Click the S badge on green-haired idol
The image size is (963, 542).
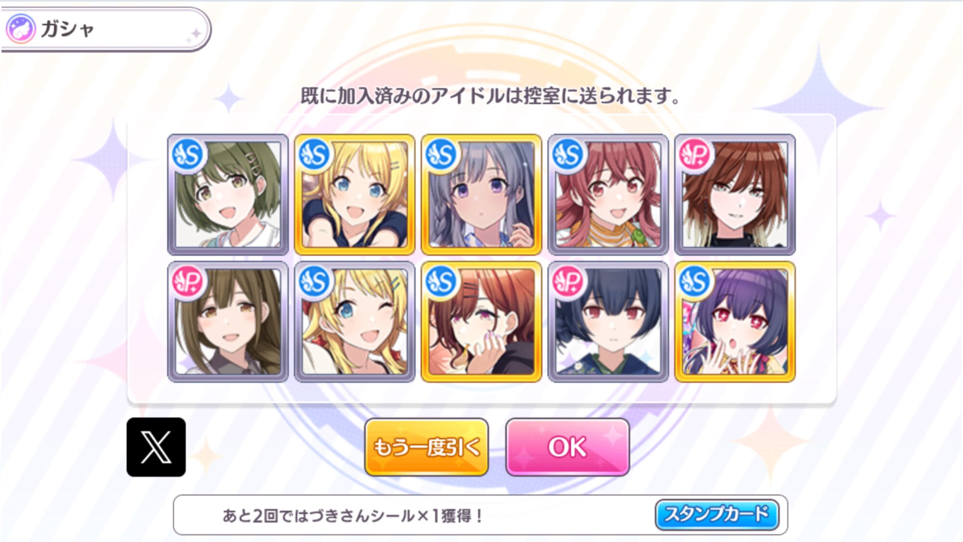click(x=187, y=154)
